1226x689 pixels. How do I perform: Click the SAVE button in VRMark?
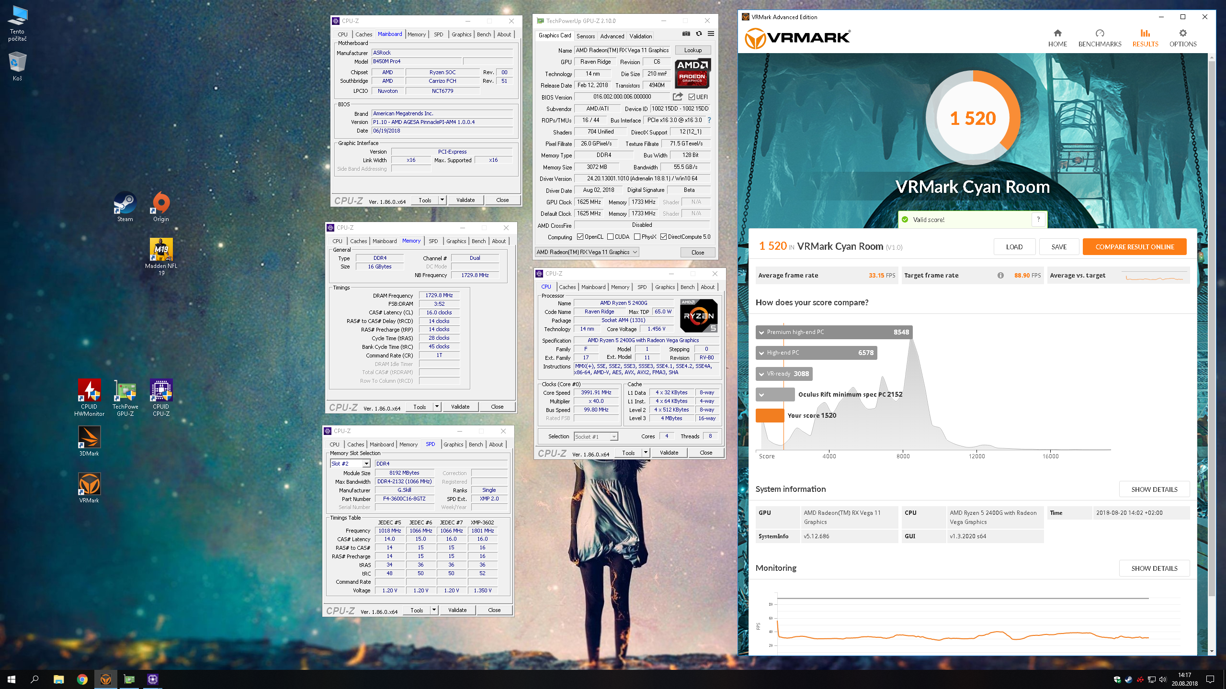click(x=1059, y=247)
